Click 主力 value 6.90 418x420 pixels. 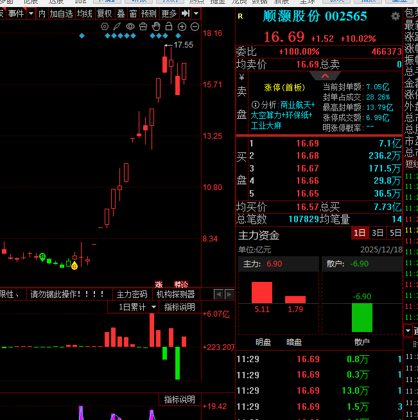(274, 264)
